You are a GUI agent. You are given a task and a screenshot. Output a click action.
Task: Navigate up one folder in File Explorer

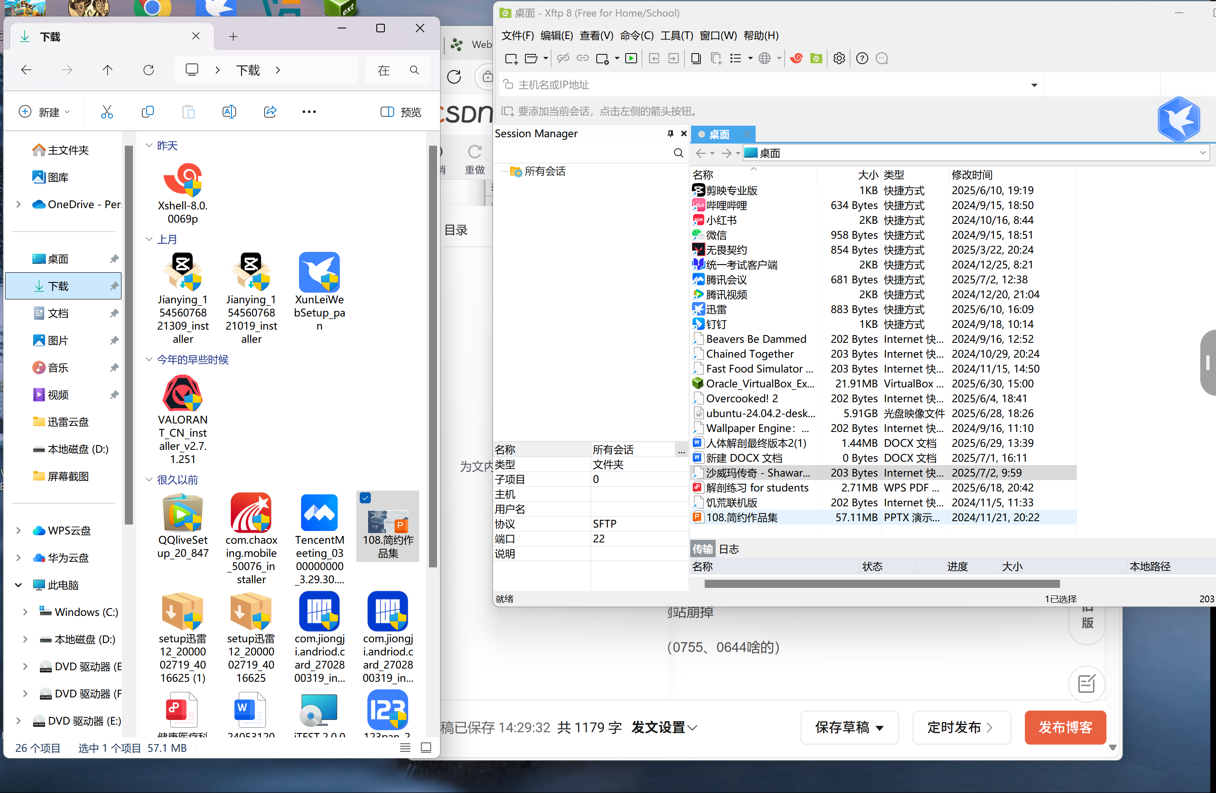click(x=107, y=70)
